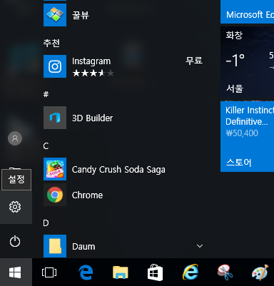The height and width of the screenshot is (286, 274).
Task: Launch the Chrome browser icon
Action: click(x=55, y=195)
